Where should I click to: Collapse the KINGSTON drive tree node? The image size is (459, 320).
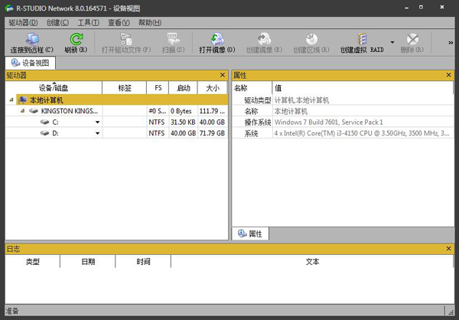click(22, 111)
